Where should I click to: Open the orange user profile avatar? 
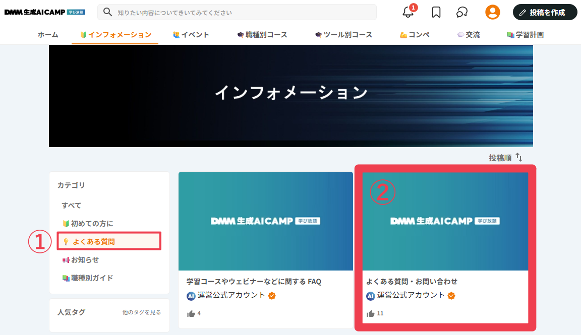(492, 12)
